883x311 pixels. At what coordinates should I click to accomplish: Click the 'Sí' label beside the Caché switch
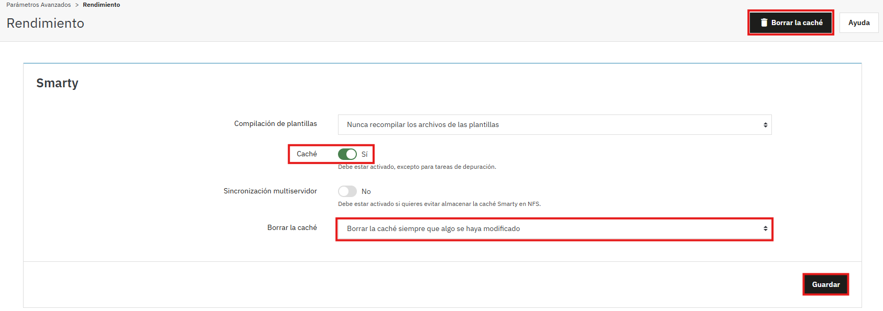[365, 154]
